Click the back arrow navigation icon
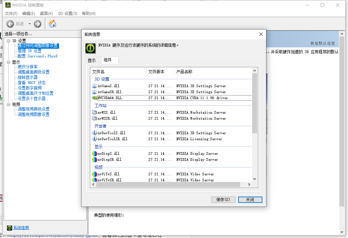The image size is (348, 238). point(10,24)
